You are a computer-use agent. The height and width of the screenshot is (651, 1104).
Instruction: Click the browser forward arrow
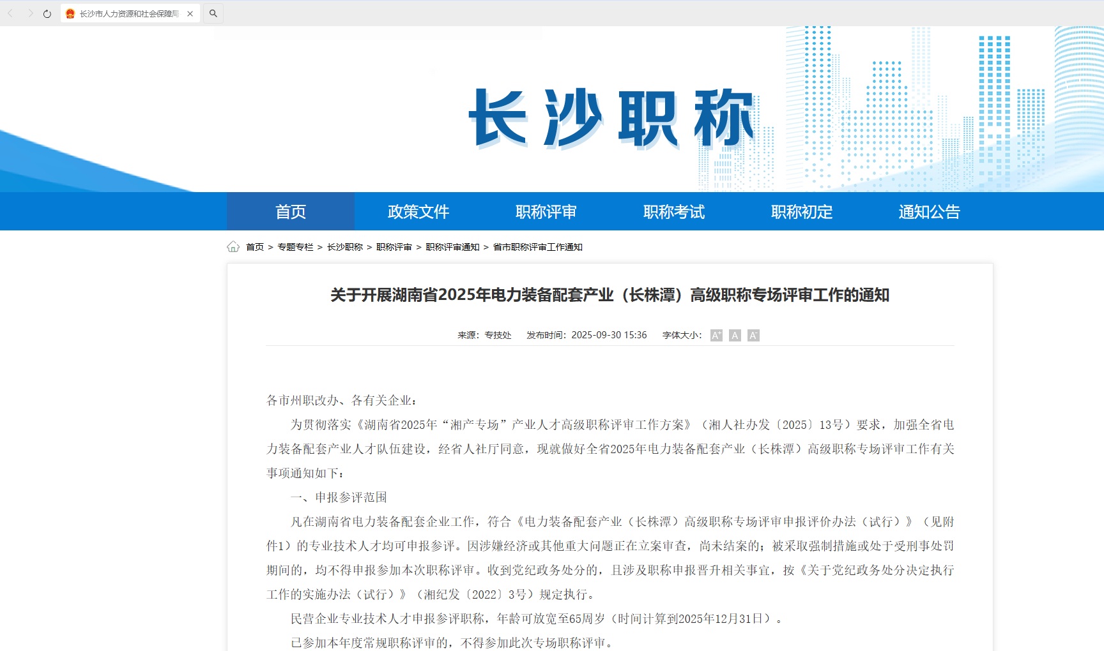pos(29,13)
